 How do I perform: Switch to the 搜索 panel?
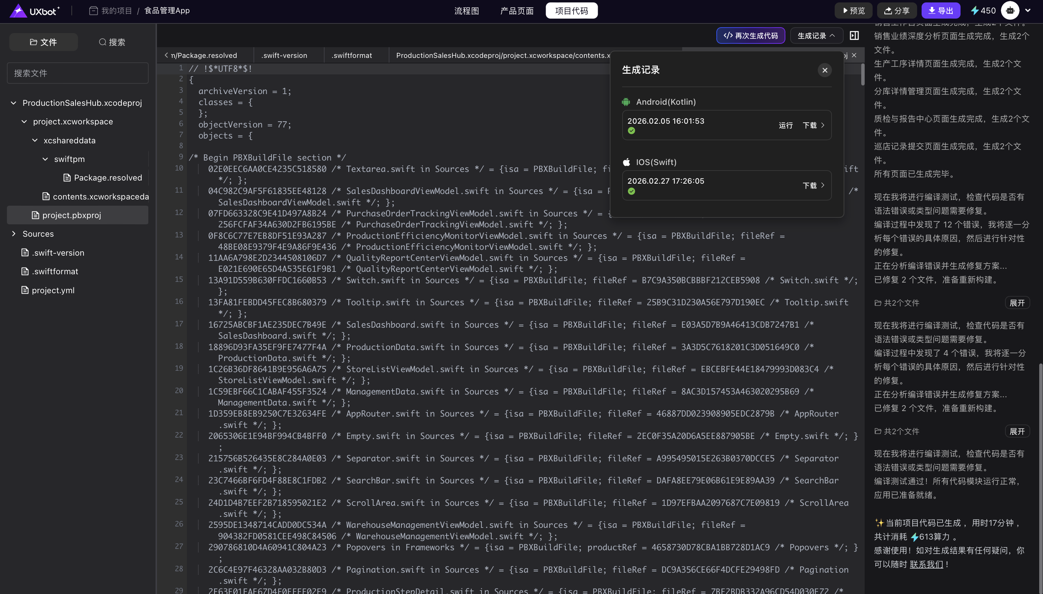click(x=112, y=42)
